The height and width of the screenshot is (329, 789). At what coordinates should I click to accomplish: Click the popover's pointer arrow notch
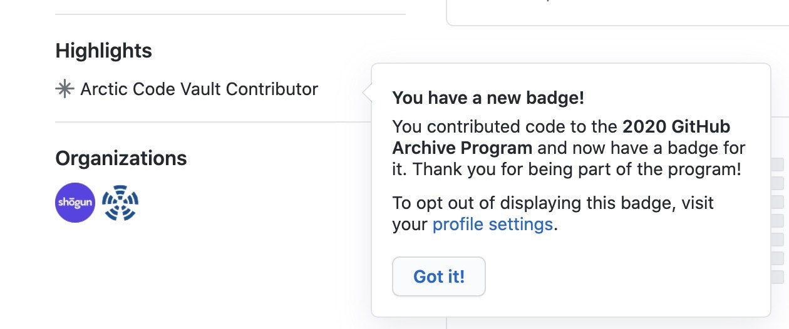367,93
